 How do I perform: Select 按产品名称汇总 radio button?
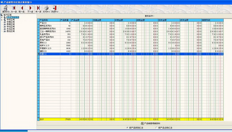pyautogui.click(x=156, y=127)
